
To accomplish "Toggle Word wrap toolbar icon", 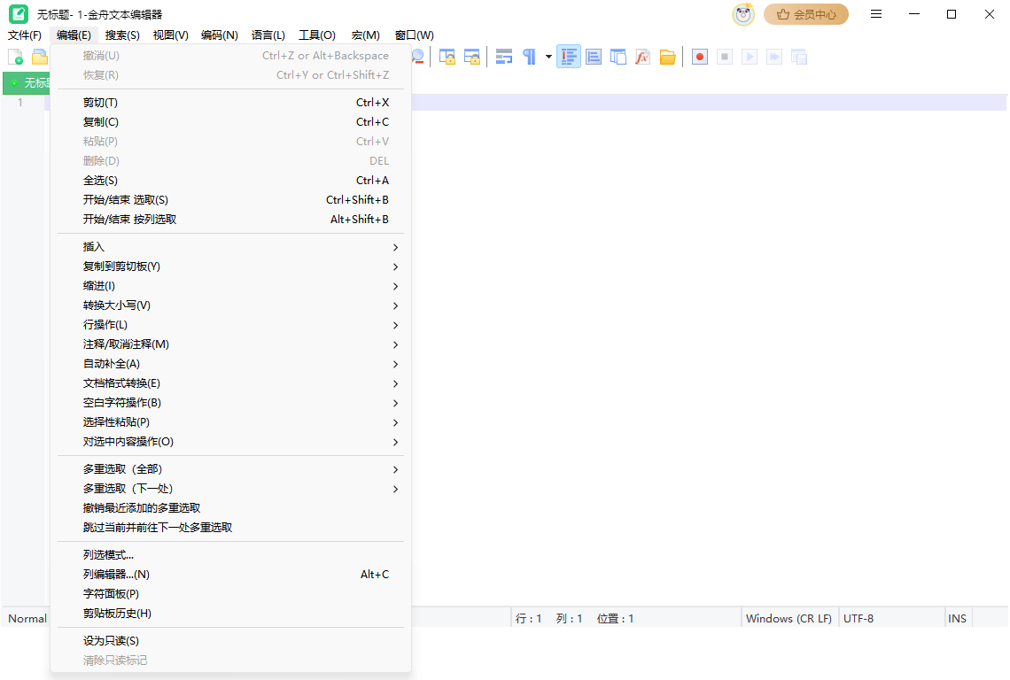I will [x=504, y=57].
